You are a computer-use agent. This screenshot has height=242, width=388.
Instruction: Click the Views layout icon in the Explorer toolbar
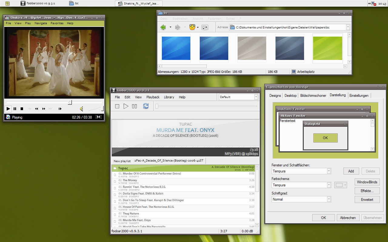tap(205, 27)
